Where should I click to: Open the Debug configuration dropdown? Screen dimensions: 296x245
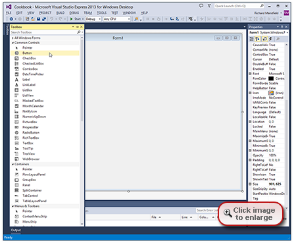93,19
